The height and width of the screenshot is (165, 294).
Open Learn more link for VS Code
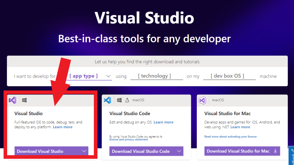(163, 122)
